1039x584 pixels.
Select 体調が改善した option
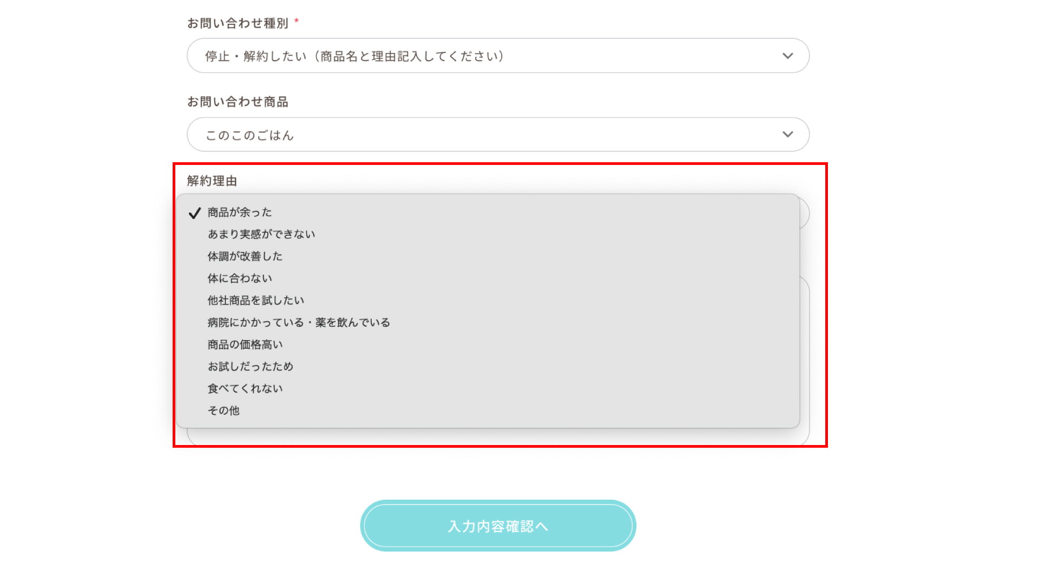(x=488, y=256)
